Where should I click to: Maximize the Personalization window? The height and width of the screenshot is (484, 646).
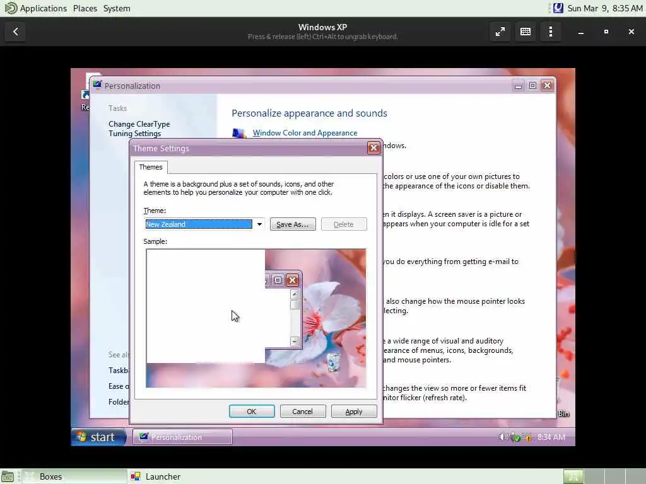click(x=532, y=85)
